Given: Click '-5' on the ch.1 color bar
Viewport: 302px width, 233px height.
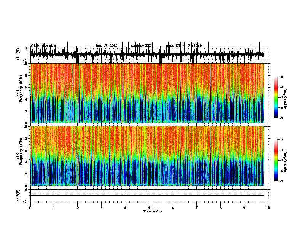Looking at the screenshot, I should [281, 97].
